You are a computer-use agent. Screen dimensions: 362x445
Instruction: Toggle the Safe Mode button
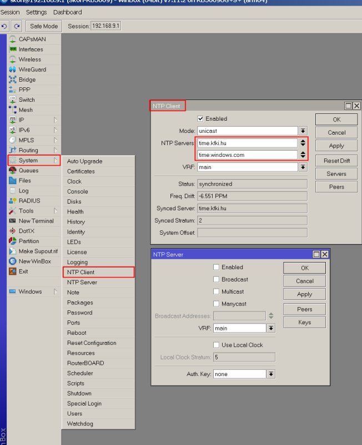[44, 26]
